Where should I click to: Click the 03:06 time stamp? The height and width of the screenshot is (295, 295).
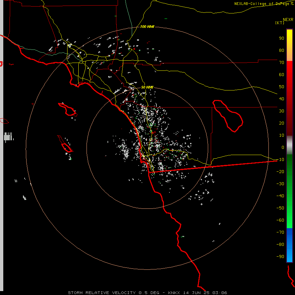[220, 293]
